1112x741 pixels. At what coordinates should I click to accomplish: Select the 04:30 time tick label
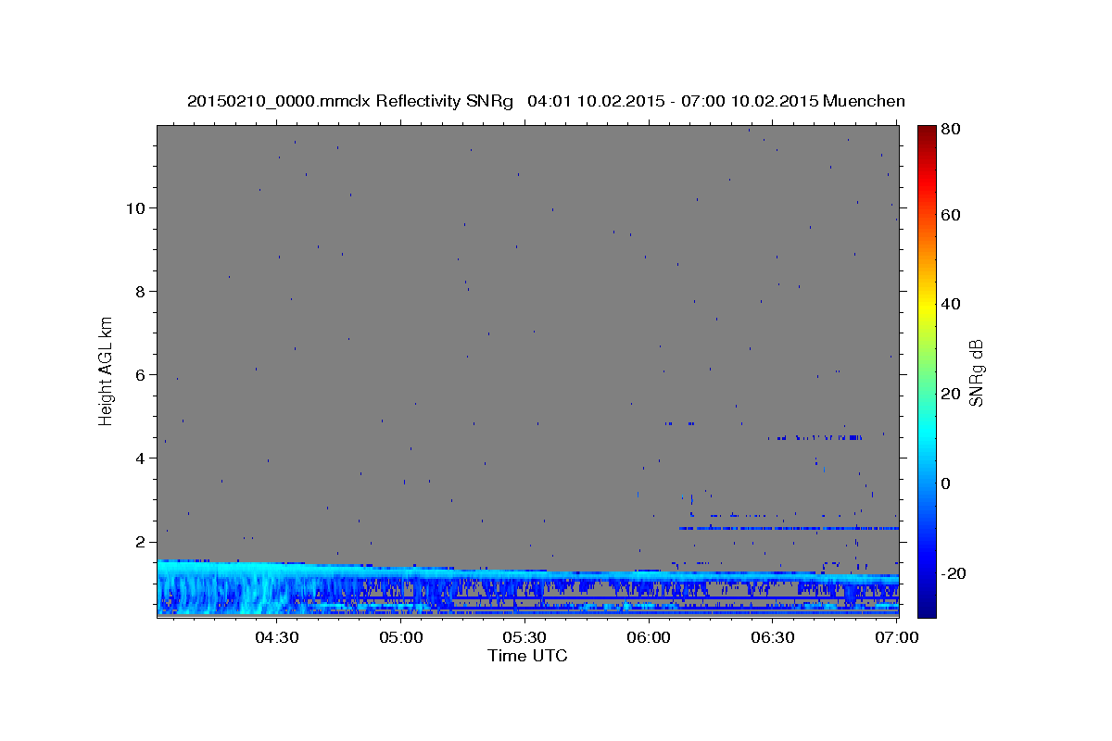276,637
